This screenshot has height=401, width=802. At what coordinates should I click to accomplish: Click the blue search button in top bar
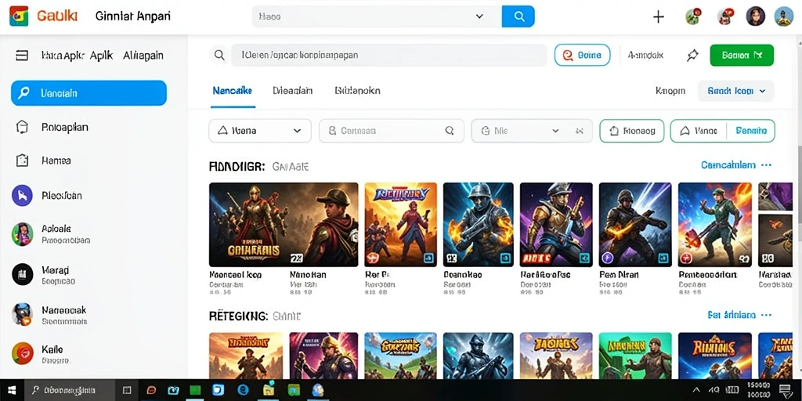(x=518, y=16)
